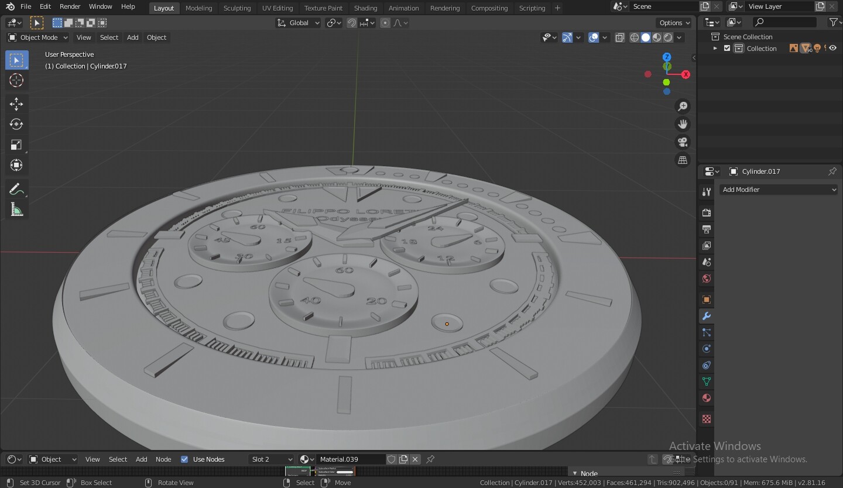843x488 pixels.
Task: Switch to rendered viewport shading
Action: coord(668,37)
